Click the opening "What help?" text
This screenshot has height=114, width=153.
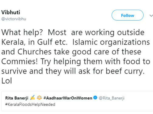[22, 32]
